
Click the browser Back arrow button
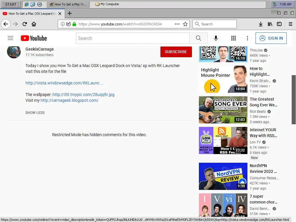6,24
